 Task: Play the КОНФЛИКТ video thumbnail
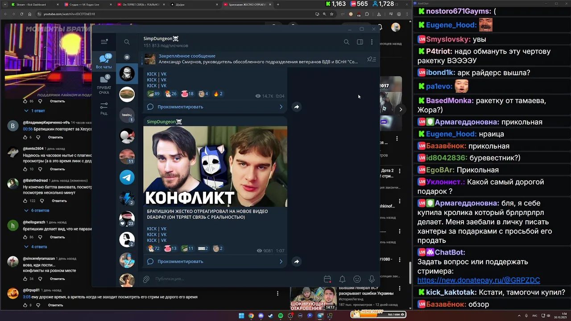215,166
